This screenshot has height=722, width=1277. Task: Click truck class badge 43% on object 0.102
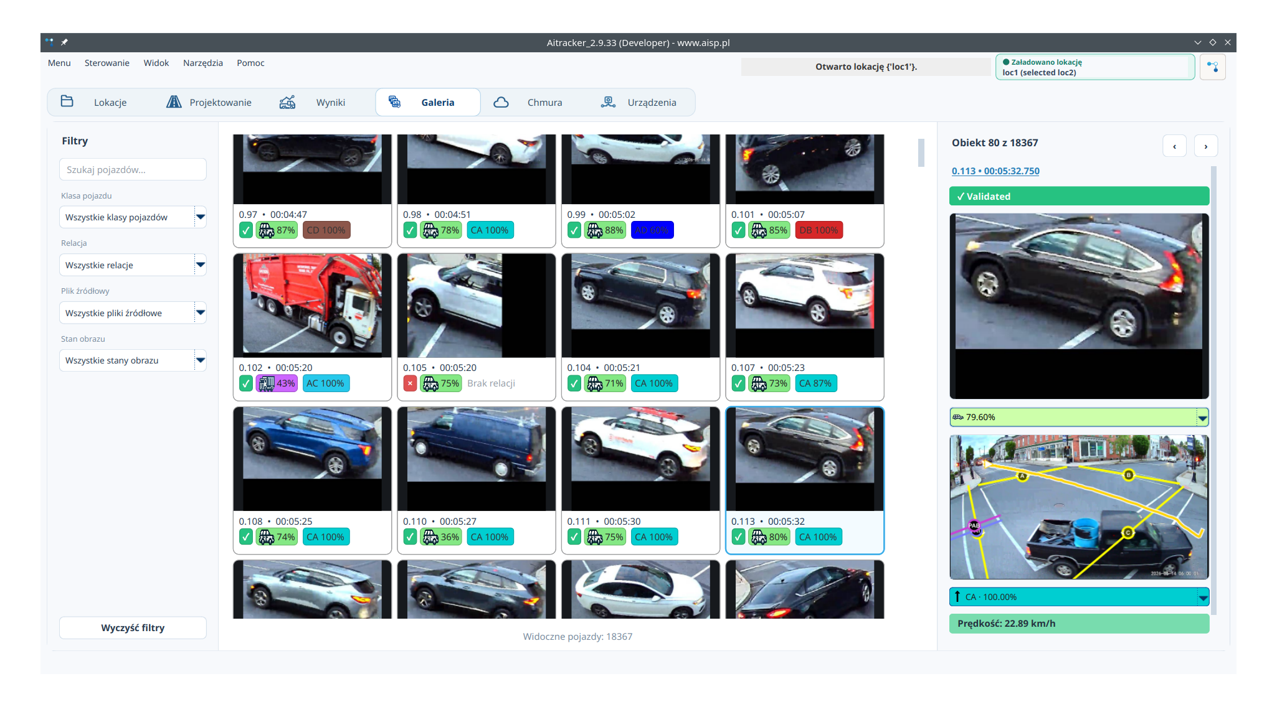click(x=277, y=383)
